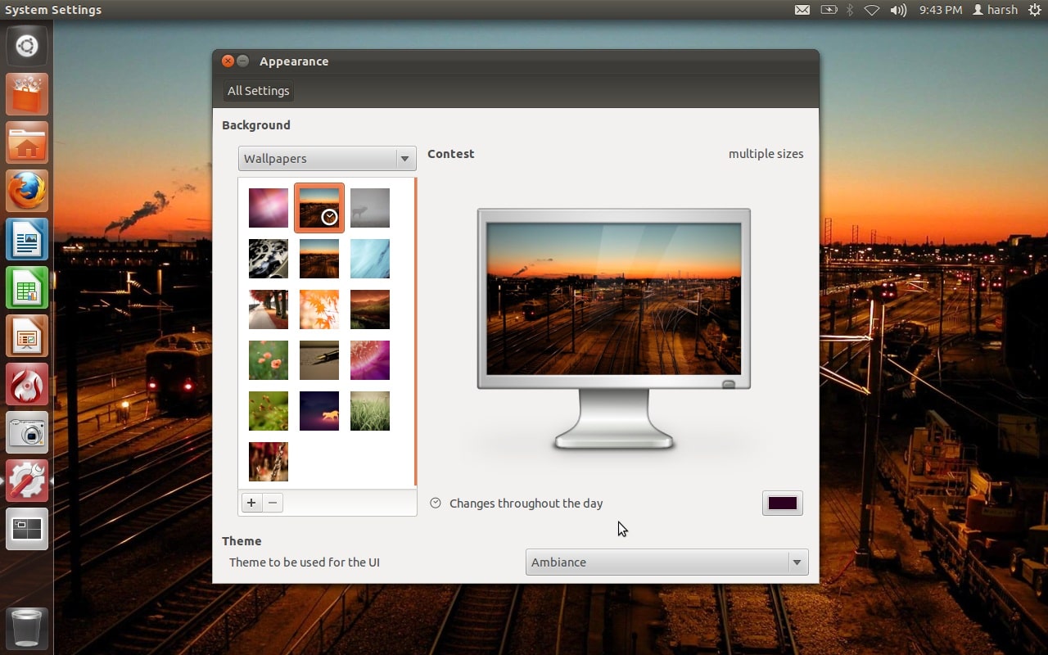Expand the Ambiance theme dropdown

click(666, 562)
